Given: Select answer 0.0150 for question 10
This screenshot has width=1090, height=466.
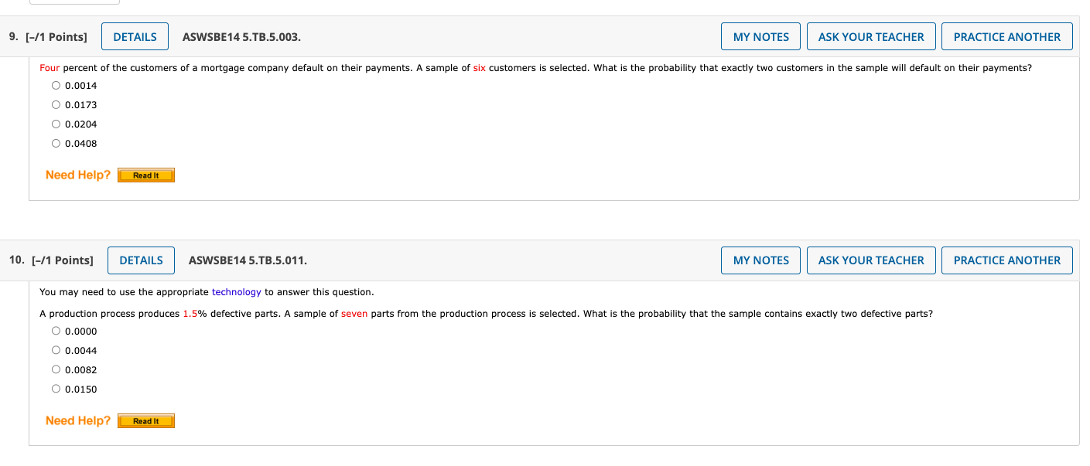Looking at the screenshot, I should pyautogui.click(x=55, y=389).
